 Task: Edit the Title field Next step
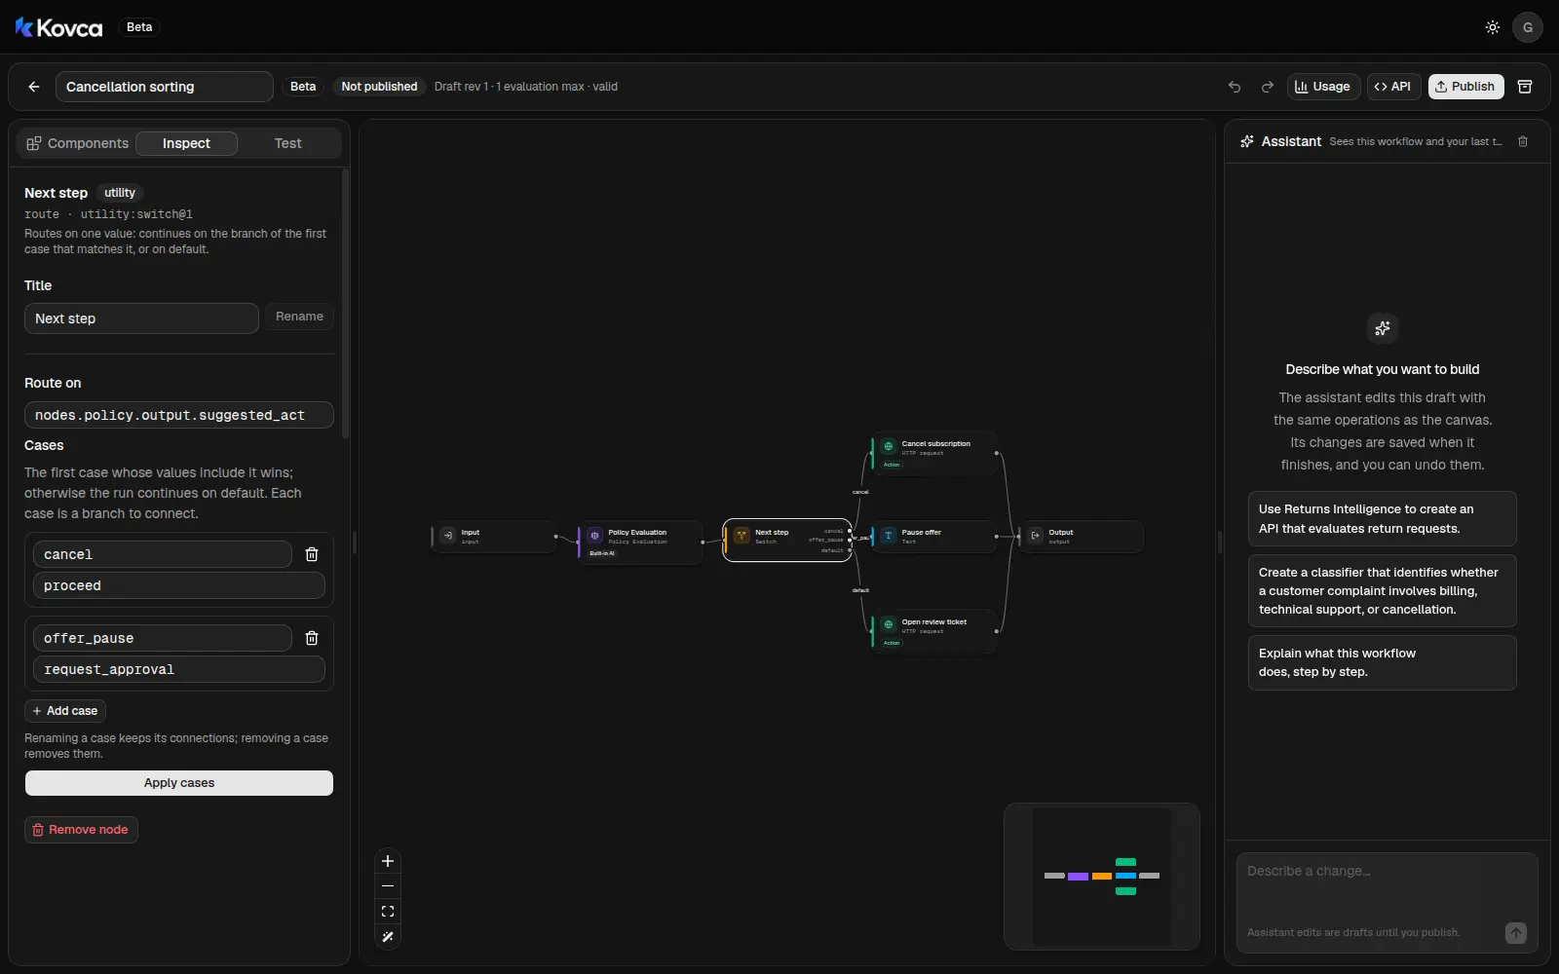(x=141, y=318)
